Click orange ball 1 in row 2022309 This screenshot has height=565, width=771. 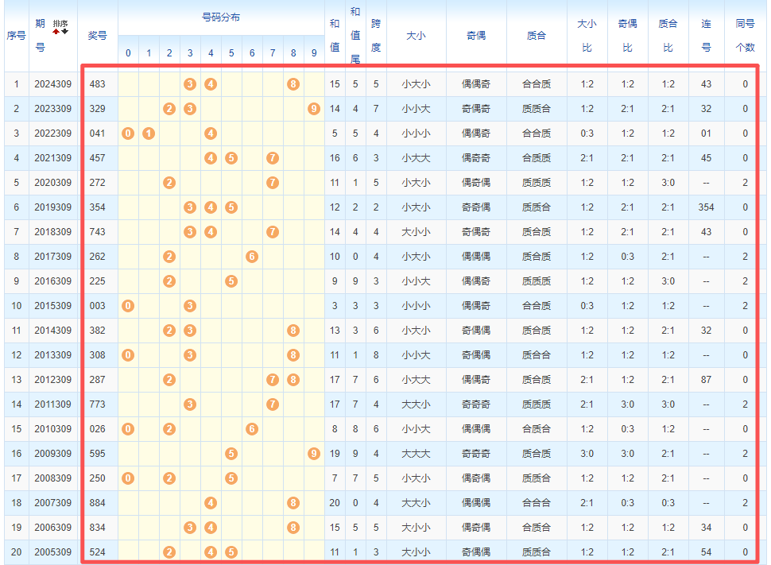click(149, 133)
